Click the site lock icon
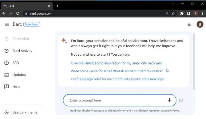 [26, 14]
